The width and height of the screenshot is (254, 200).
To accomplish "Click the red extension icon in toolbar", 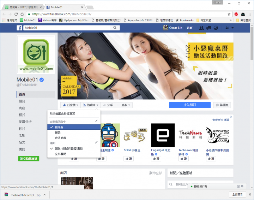I will (x=236, y=14).
